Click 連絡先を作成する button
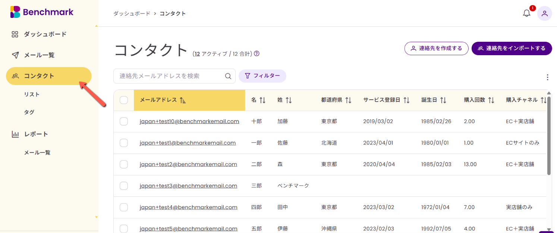 (437, 48)
